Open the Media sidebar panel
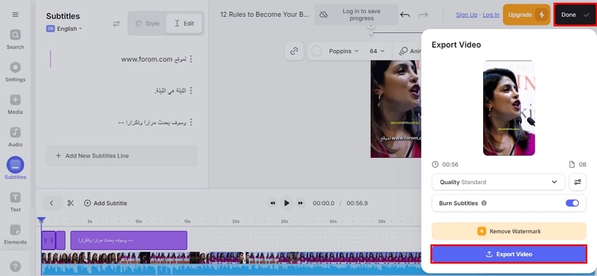The height and width of the screenshot is (276, 597). tap(15, 105)
